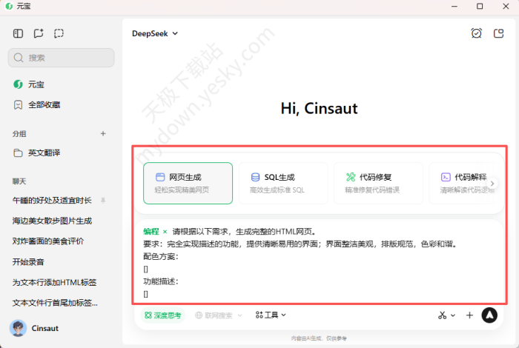Open the DeepSeek model dropdown
The height and width of the screenshot is (348, 519).
[x=155, y=33]
